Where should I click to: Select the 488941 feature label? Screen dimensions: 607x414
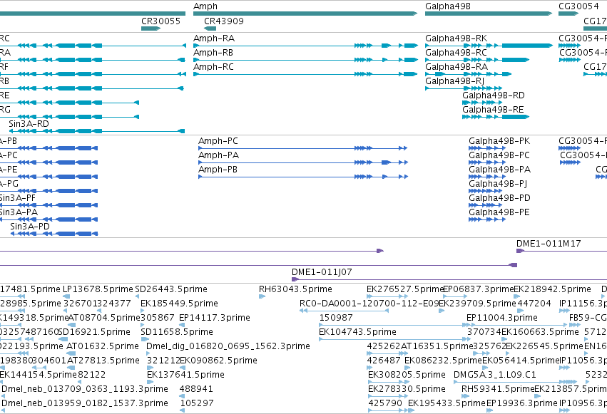[x=196, y=389]
